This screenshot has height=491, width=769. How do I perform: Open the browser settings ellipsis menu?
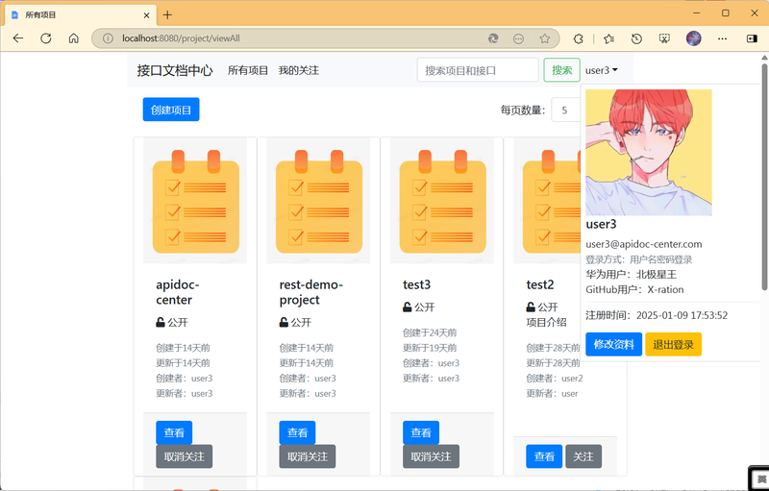click(x=723, y=38)
